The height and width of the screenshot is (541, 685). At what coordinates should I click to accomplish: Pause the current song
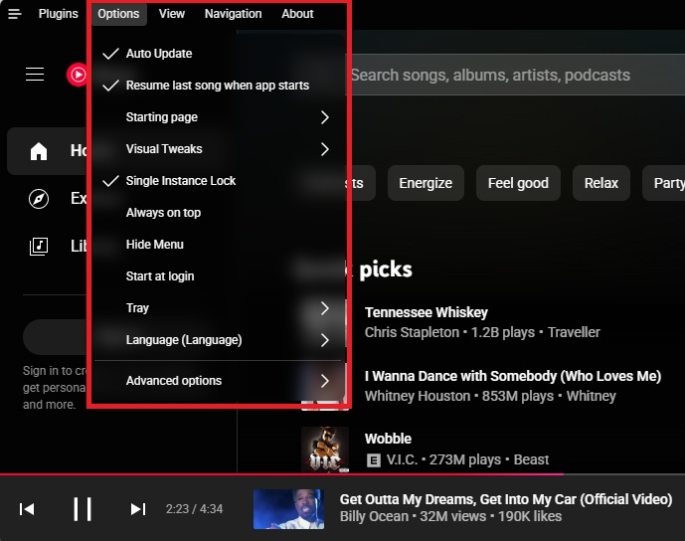[x=83, y=509]
